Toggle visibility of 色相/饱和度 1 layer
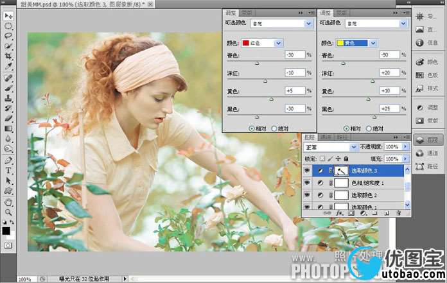Screen dimensions: 447x283 click(x=307, y=183)
